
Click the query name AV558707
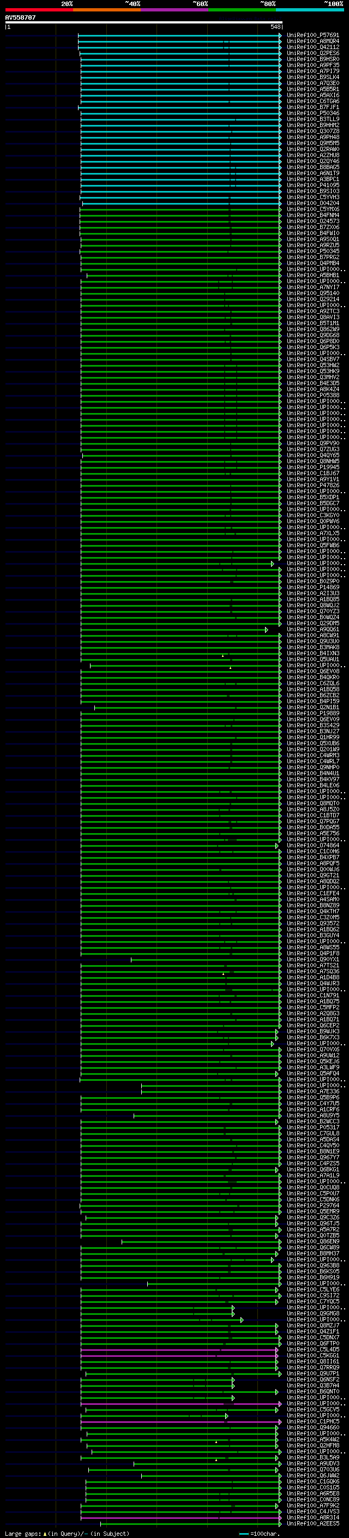point(20,17)
